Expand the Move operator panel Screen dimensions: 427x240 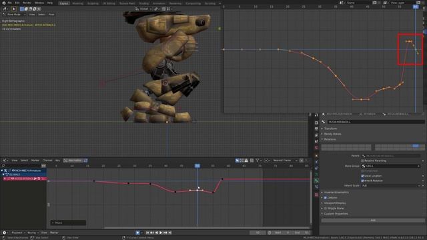pyautogui.click(x=68, y=223)
